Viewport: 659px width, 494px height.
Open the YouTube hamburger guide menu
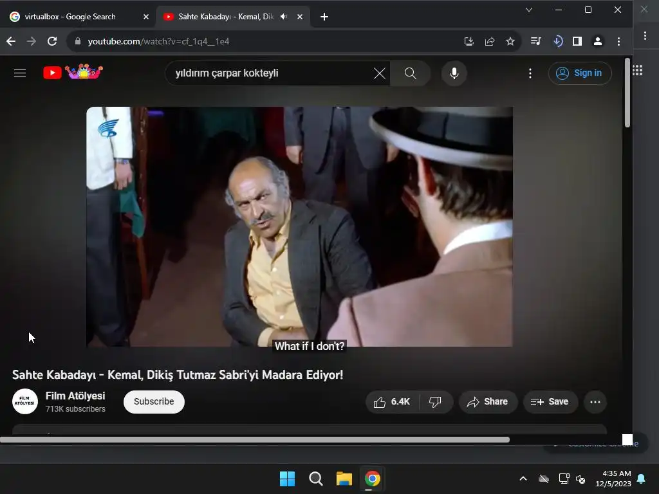[x=20, y=73]
